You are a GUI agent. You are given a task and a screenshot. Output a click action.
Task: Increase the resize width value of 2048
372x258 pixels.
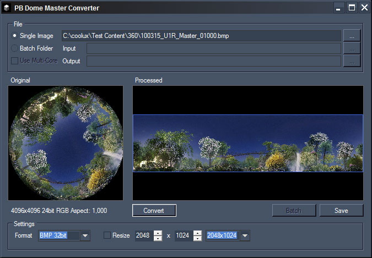[158, 233]
